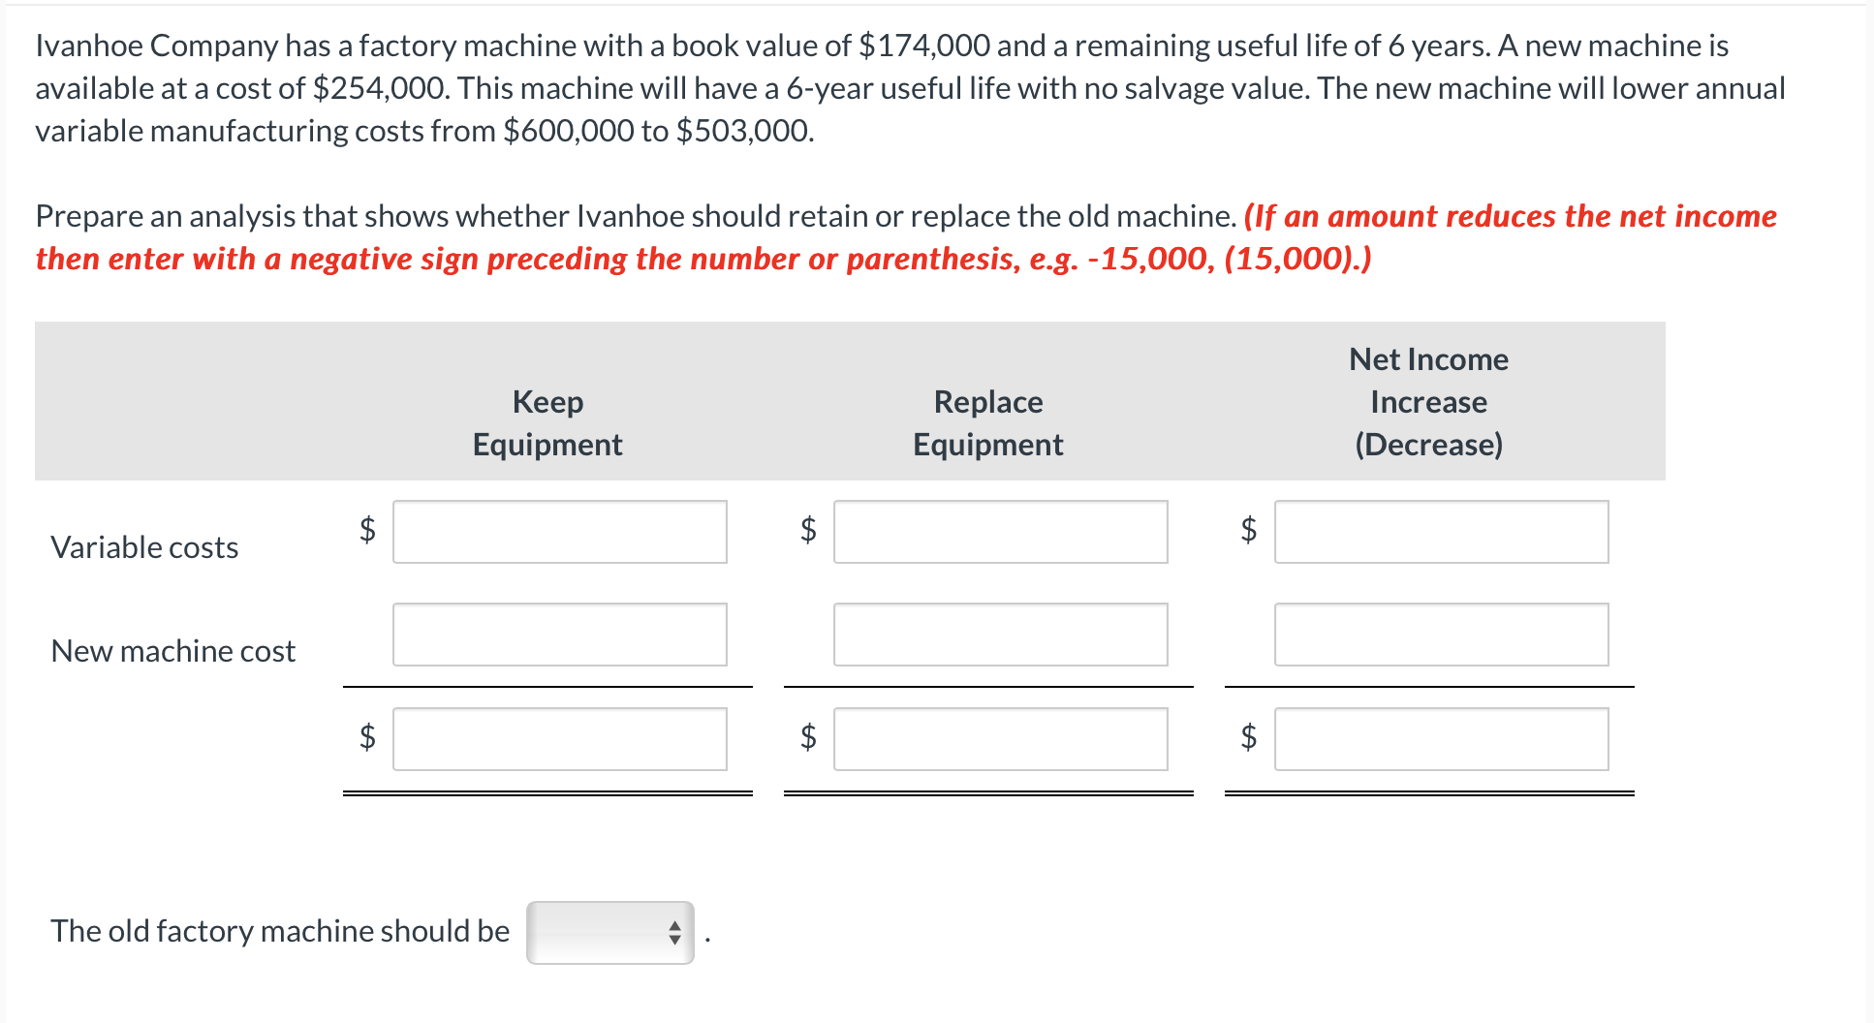Click the red negative sign instruction text
The width and height of the screenshot is (1874, 1023).
click(906, 237)
